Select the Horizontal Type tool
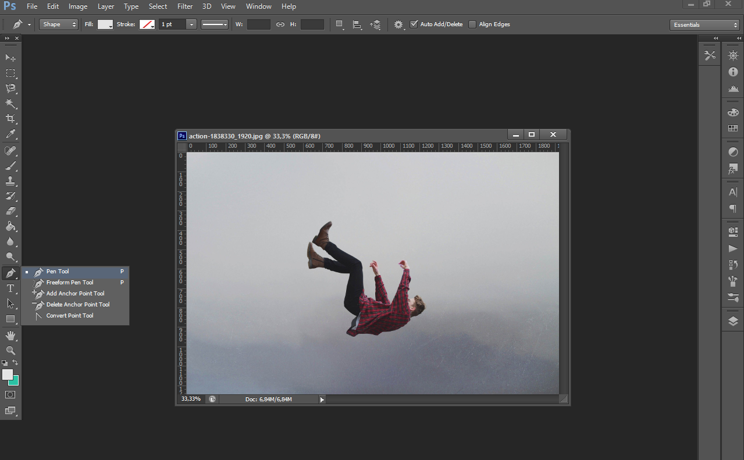This screenshot has width=744, height=460. pos(10,288)
